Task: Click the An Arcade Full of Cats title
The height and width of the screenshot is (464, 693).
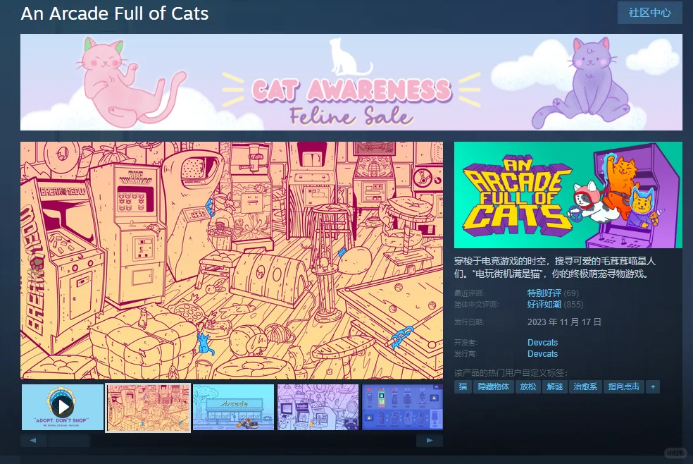Action: [x=115, y=13]
